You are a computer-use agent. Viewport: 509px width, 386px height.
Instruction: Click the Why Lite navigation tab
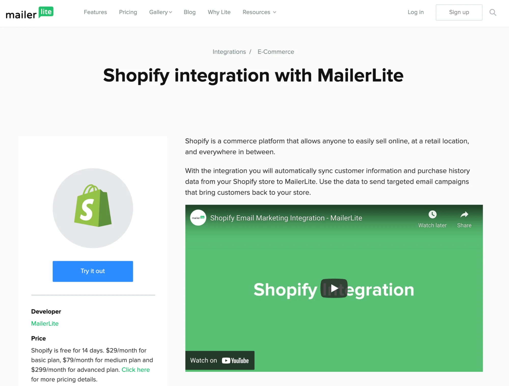pos(219,12)
